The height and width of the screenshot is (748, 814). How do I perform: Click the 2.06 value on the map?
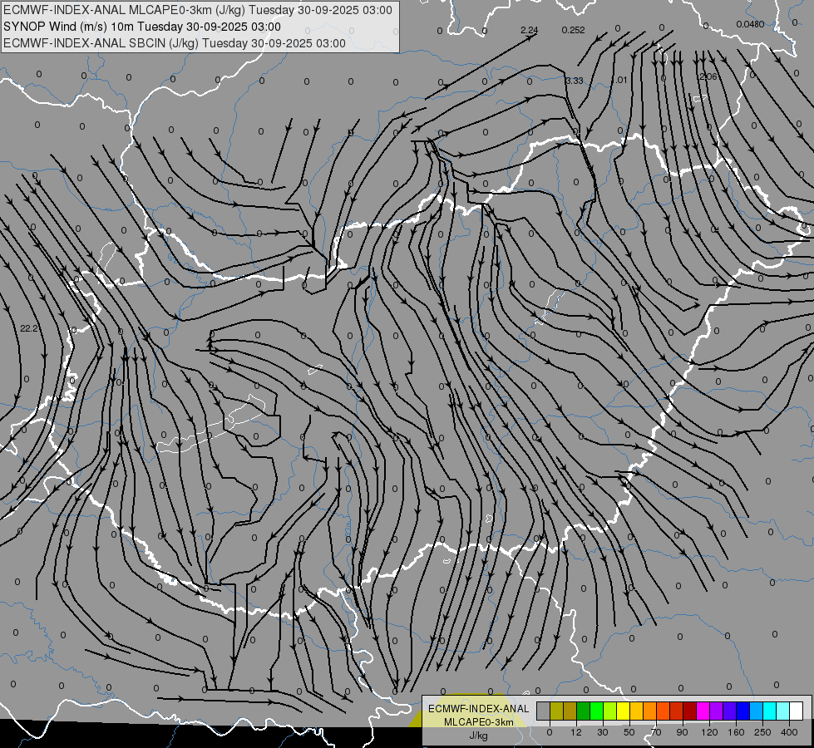708,76
